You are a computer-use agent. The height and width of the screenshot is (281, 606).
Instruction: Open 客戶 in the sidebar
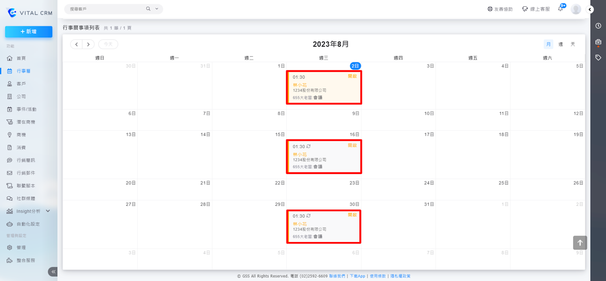click(x=21, y=84)
